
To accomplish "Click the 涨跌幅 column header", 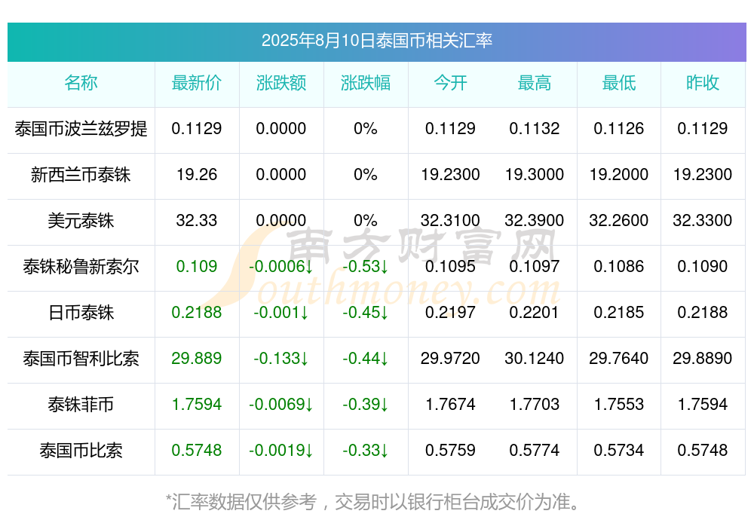I will 366,83.
